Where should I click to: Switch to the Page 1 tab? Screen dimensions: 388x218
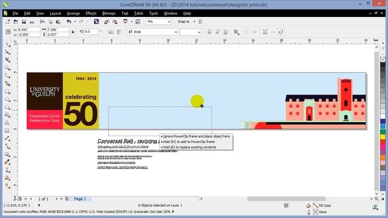pyautogui.click(x=80, y=199)
